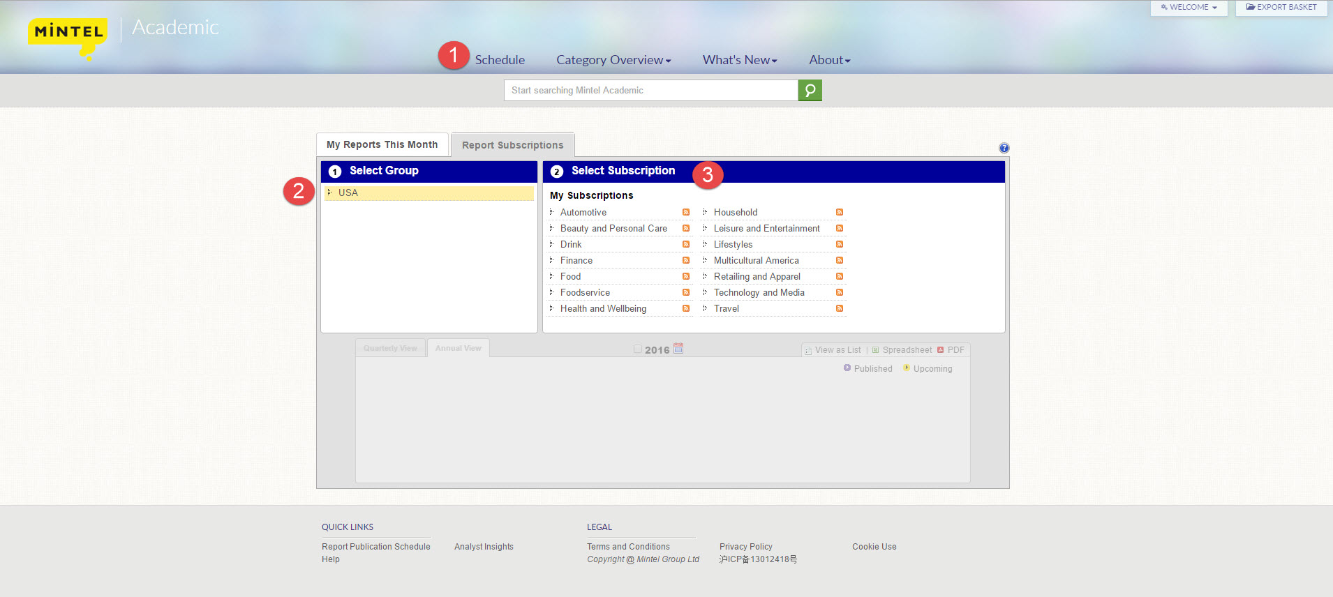
Task: Select the Finance subscription
Action: (576, 260)
